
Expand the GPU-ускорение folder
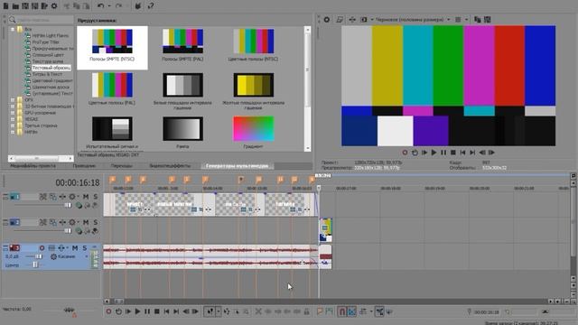13,113
